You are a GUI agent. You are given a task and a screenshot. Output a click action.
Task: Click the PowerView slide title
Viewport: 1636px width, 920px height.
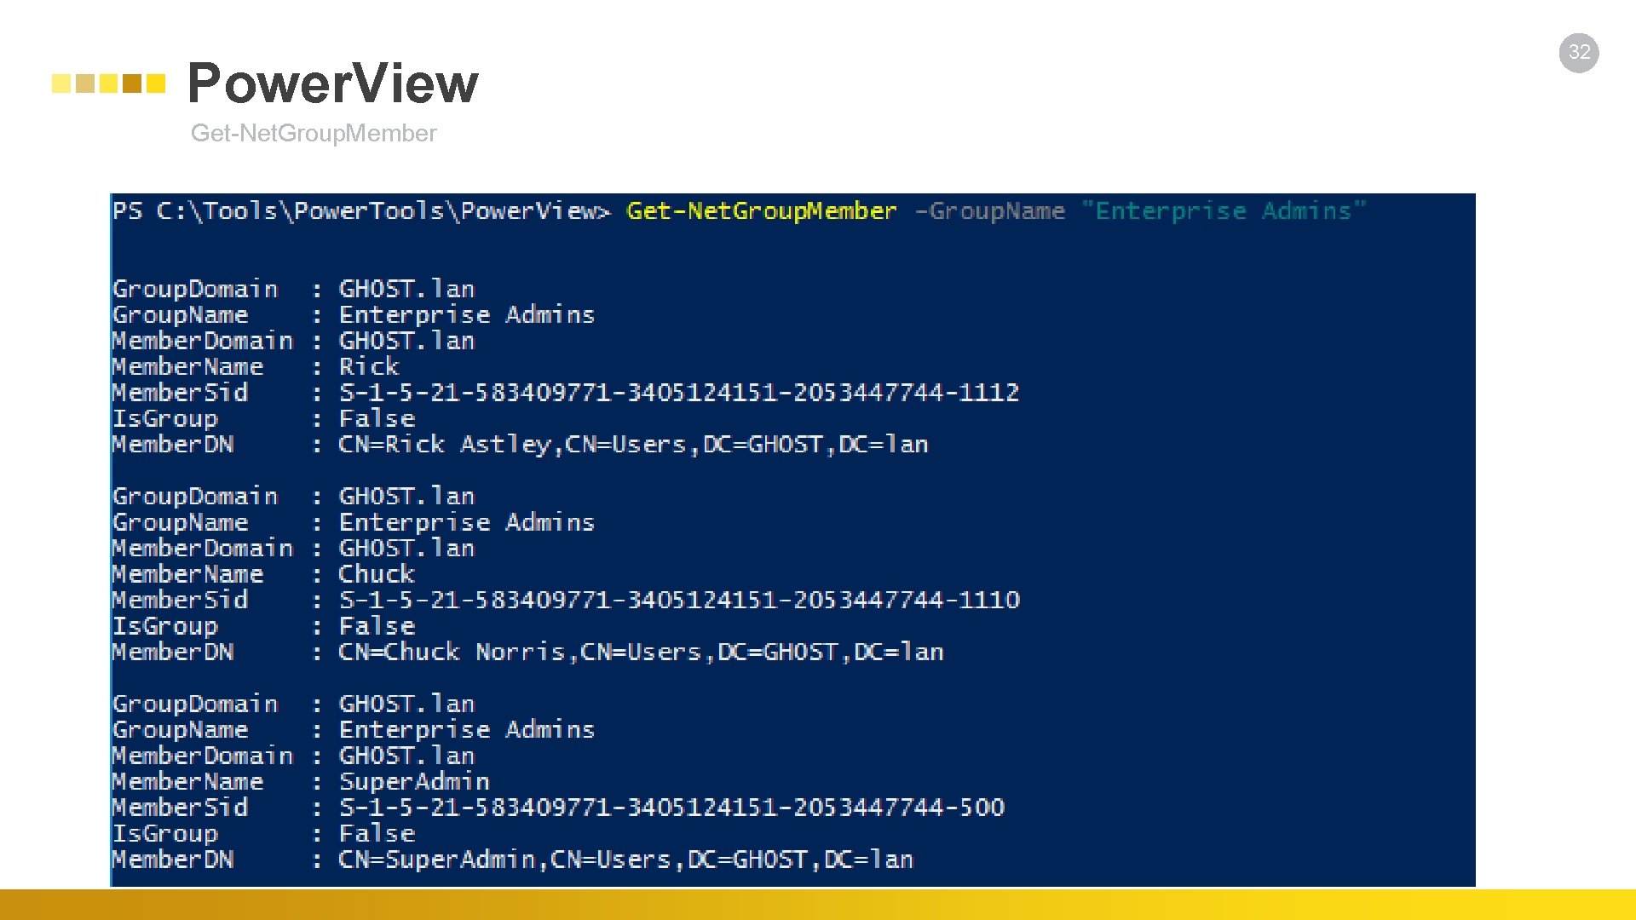[332, 83]
